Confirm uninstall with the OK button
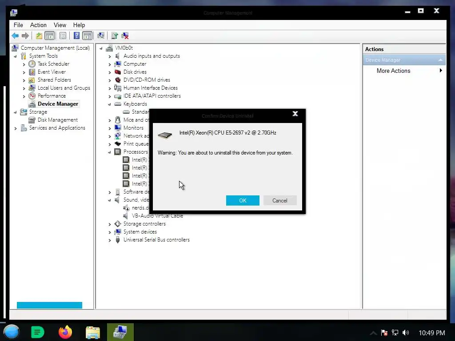The height and width of the screenshot is (341, 455). tap(243, 200)
